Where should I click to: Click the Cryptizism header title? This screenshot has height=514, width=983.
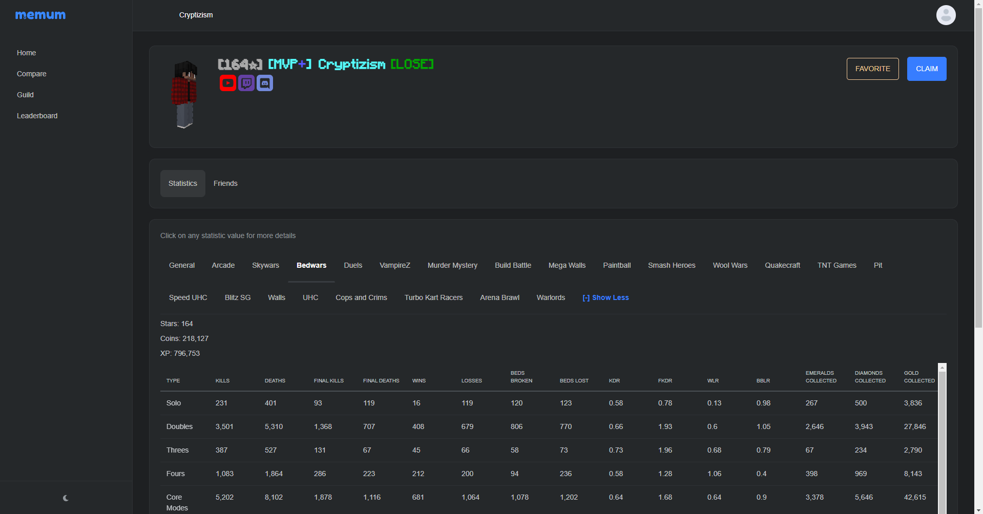point(196,15)
